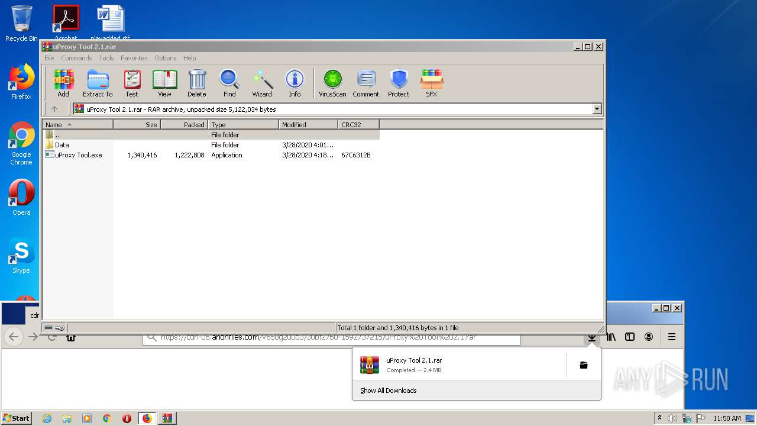Sort by Name column header
The width and height of the screenshot is (757, 426).
click(x=77, y=124)
